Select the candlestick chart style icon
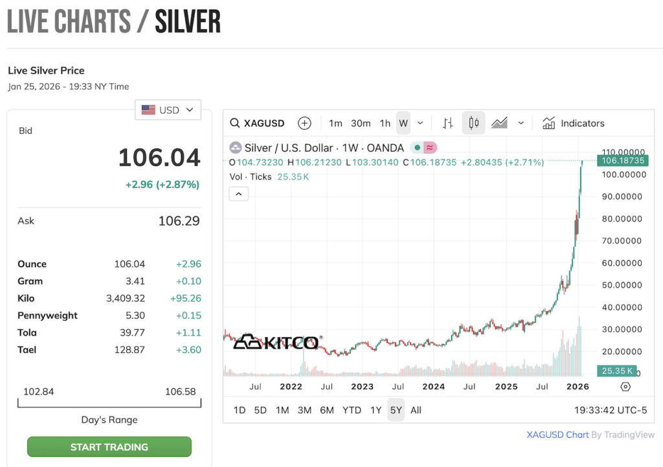663x467 pixels. pyautogui.click(x=473, y=123)
